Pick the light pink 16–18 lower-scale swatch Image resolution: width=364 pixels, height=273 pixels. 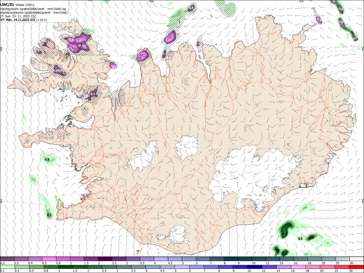click(x=298, y=267)
